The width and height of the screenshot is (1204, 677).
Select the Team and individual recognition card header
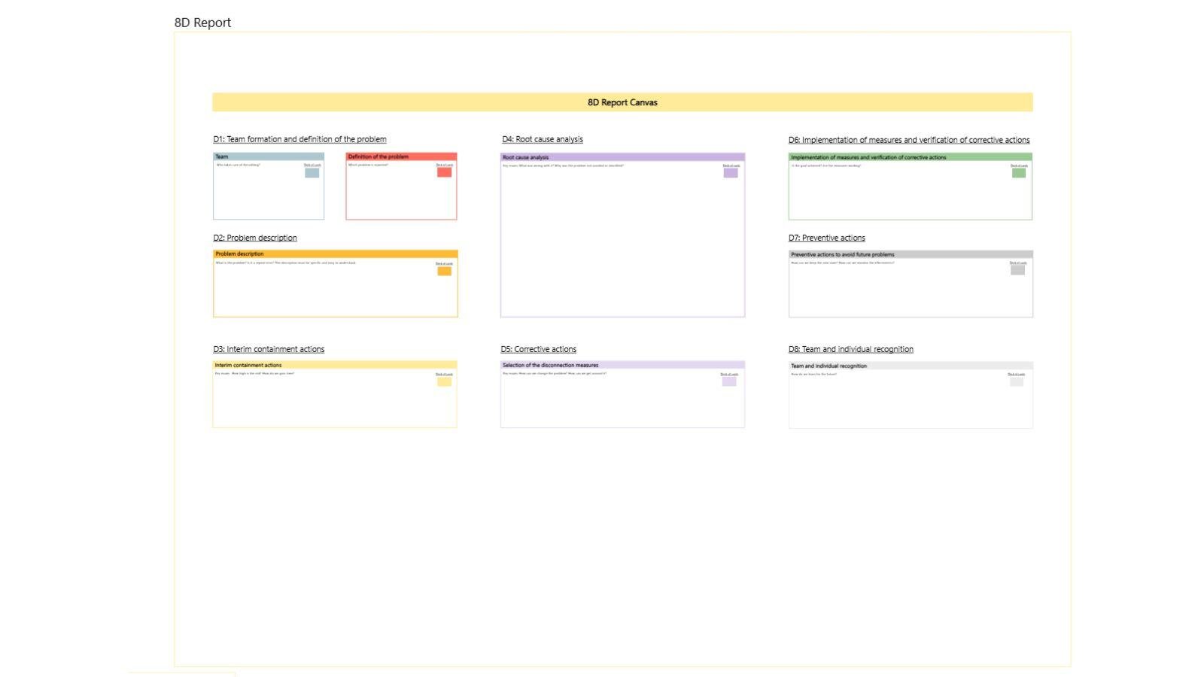click(x=910, y=366)
